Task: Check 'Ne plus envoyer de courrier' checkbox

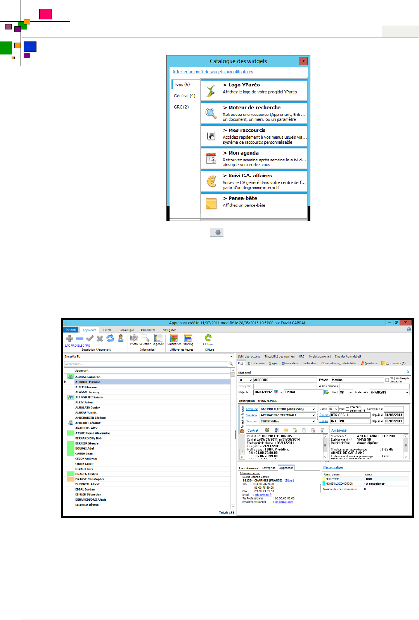Action: pos(387,380)
